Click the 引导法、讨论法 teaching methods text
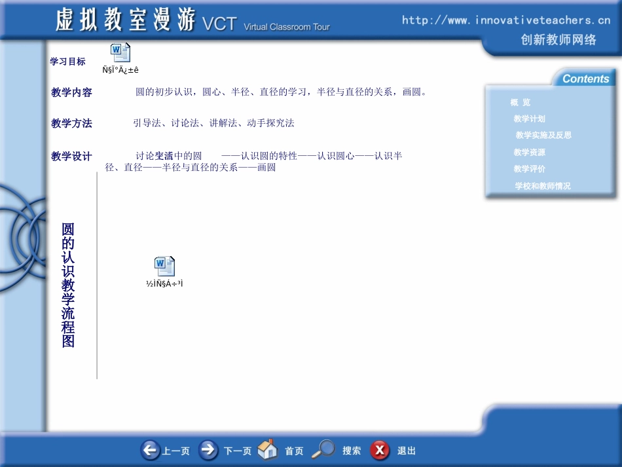 coord(213,123)
